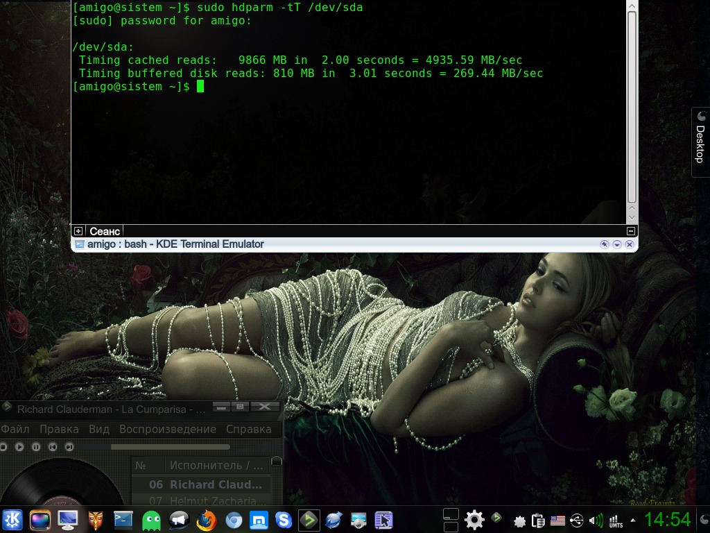Click the terminal window title icon
This screenshot has width=710, height=533.
tap(80, 244)
